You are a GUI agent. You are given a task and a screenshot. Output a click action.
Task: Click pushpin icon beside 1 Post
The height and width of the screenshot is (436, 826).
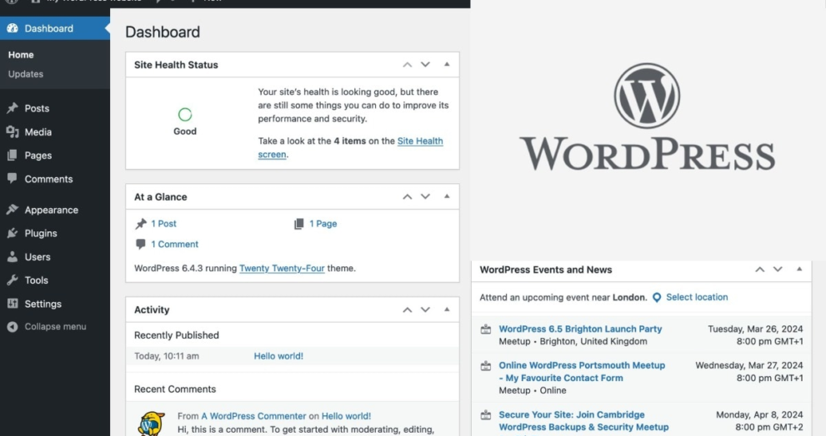141,224
